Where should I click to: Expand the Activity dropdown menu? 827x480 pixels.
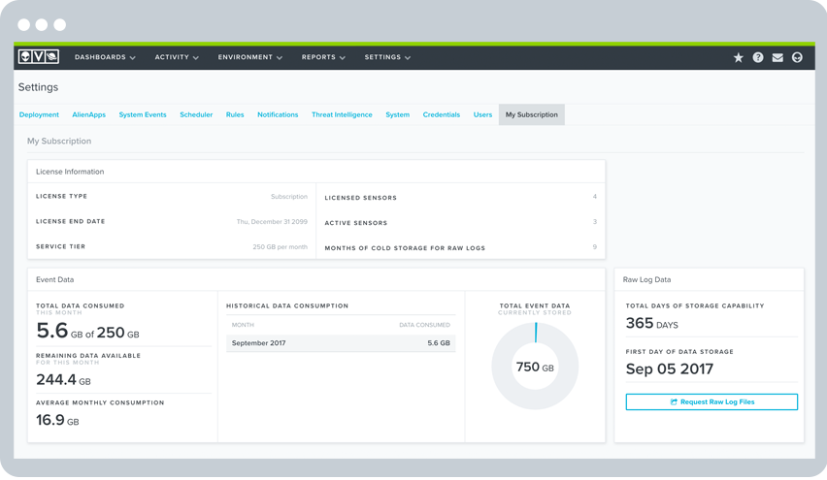(177, 58)
